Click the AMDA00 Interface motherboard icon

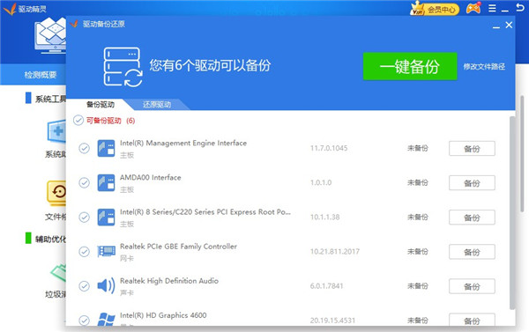coord(106,182)
